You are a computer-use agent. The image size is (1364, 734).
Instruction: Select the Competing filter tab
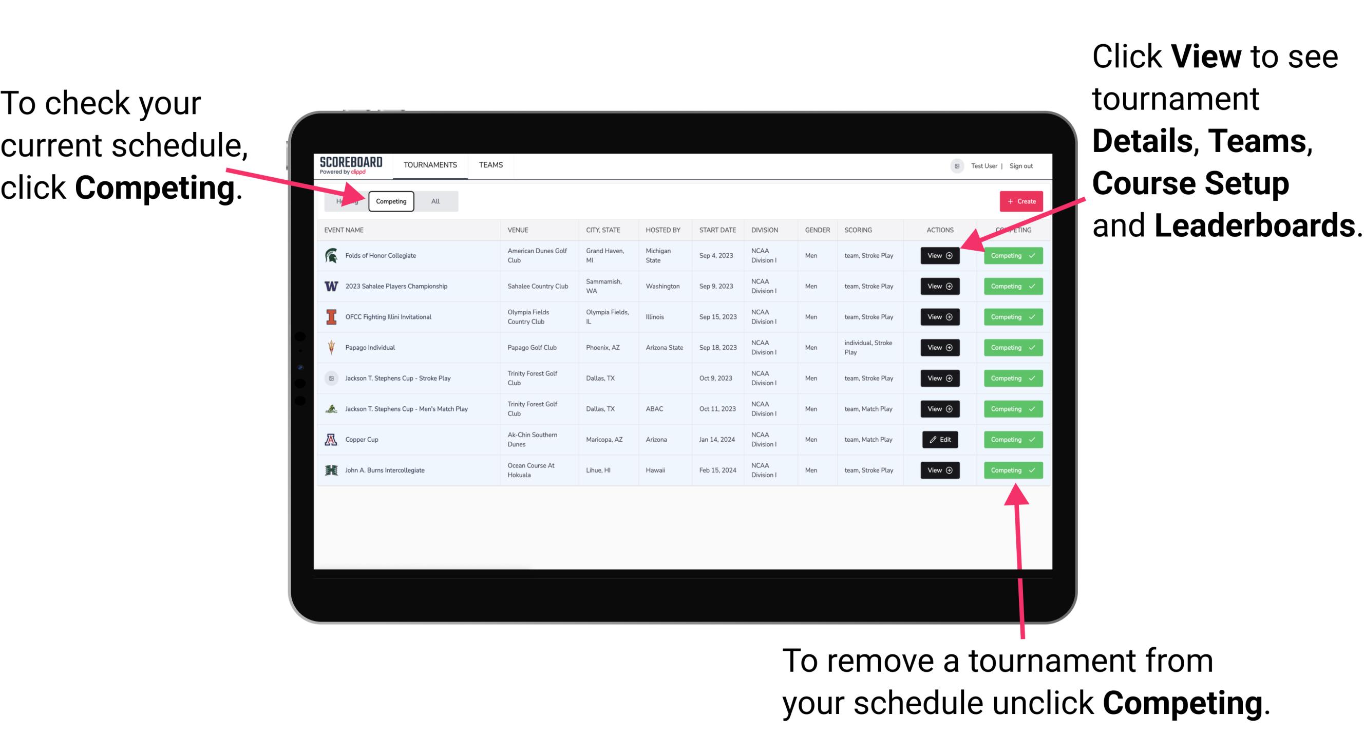391,201
